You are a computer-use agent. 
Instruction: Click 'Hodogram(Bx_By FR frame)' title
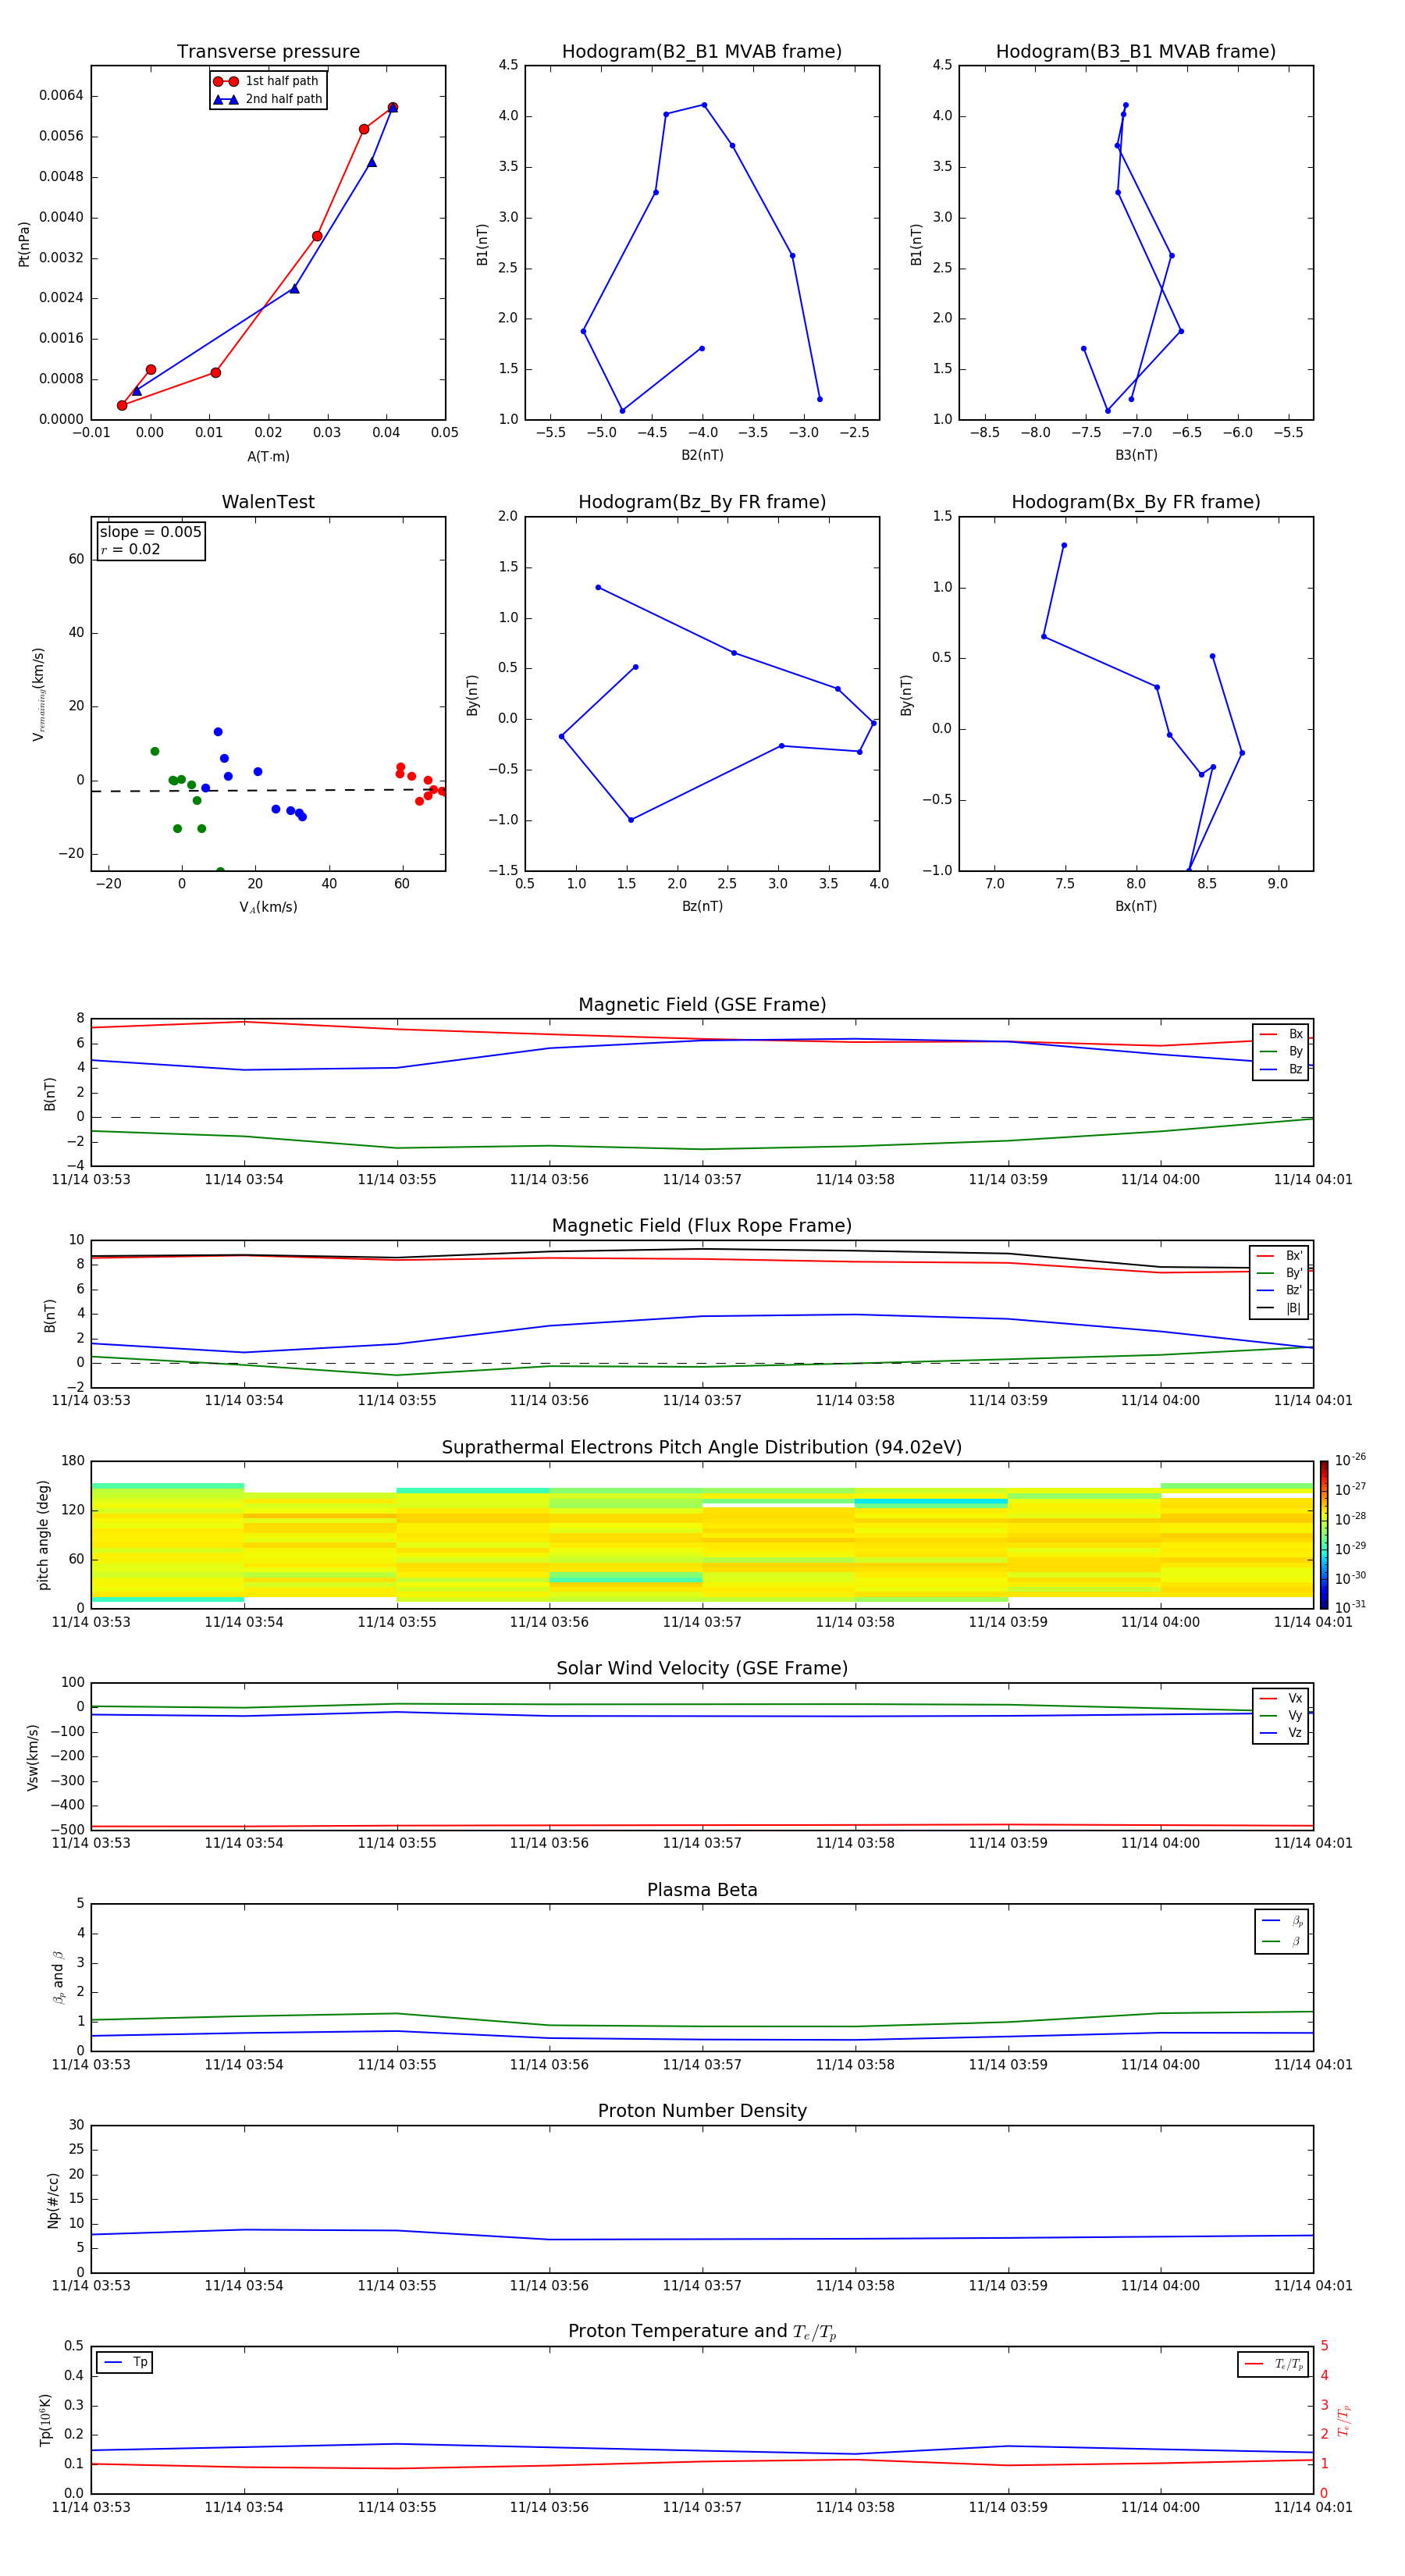click(x=1136, y=502)
